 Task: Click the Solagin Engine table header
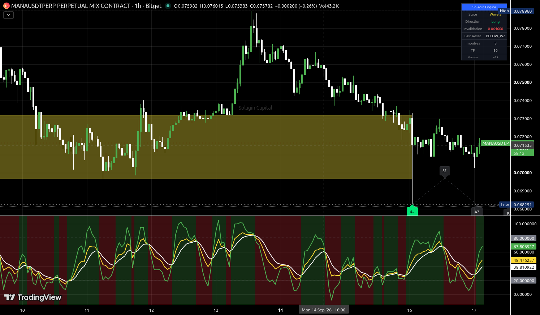pos(484,7)
